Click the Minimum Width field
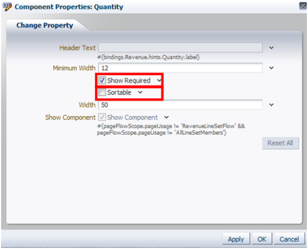308x249 pixels. (180, 68)
